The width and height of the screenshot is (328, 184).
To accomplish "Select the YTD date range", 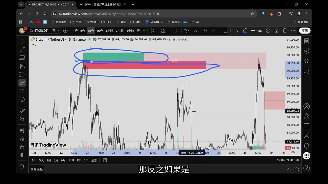I will point(71,160).
